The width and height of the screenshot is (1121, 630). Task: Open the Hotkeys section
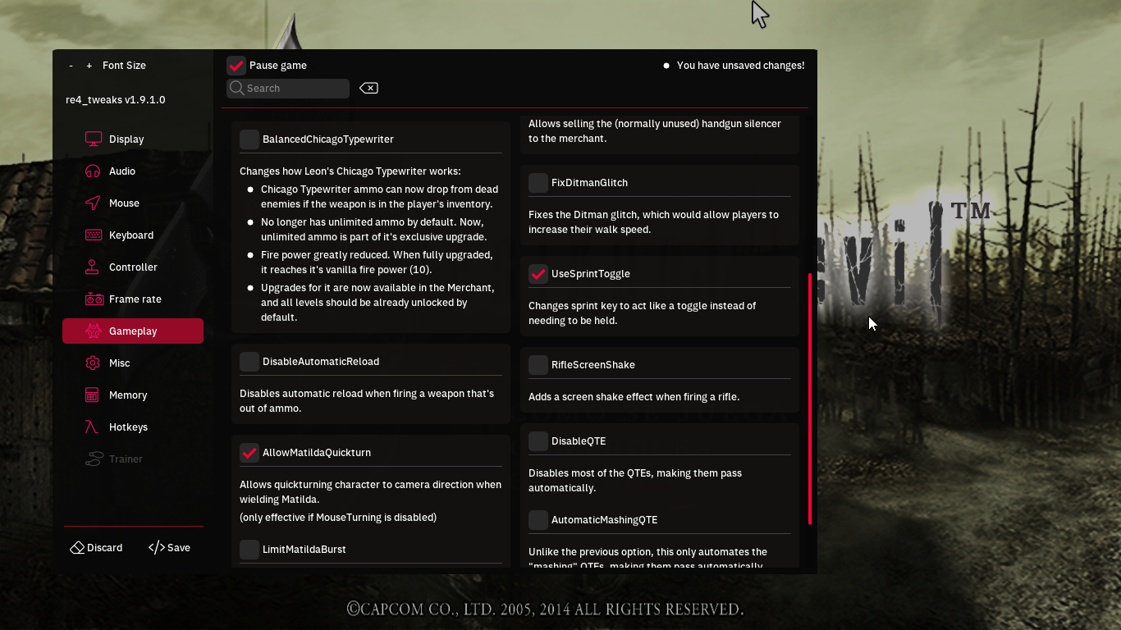(133, 427)
